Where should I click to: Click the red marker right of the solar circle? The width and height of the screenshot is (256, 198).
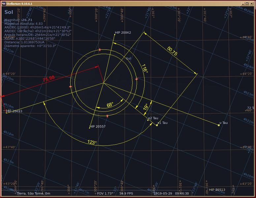click(x=136, y=79)
